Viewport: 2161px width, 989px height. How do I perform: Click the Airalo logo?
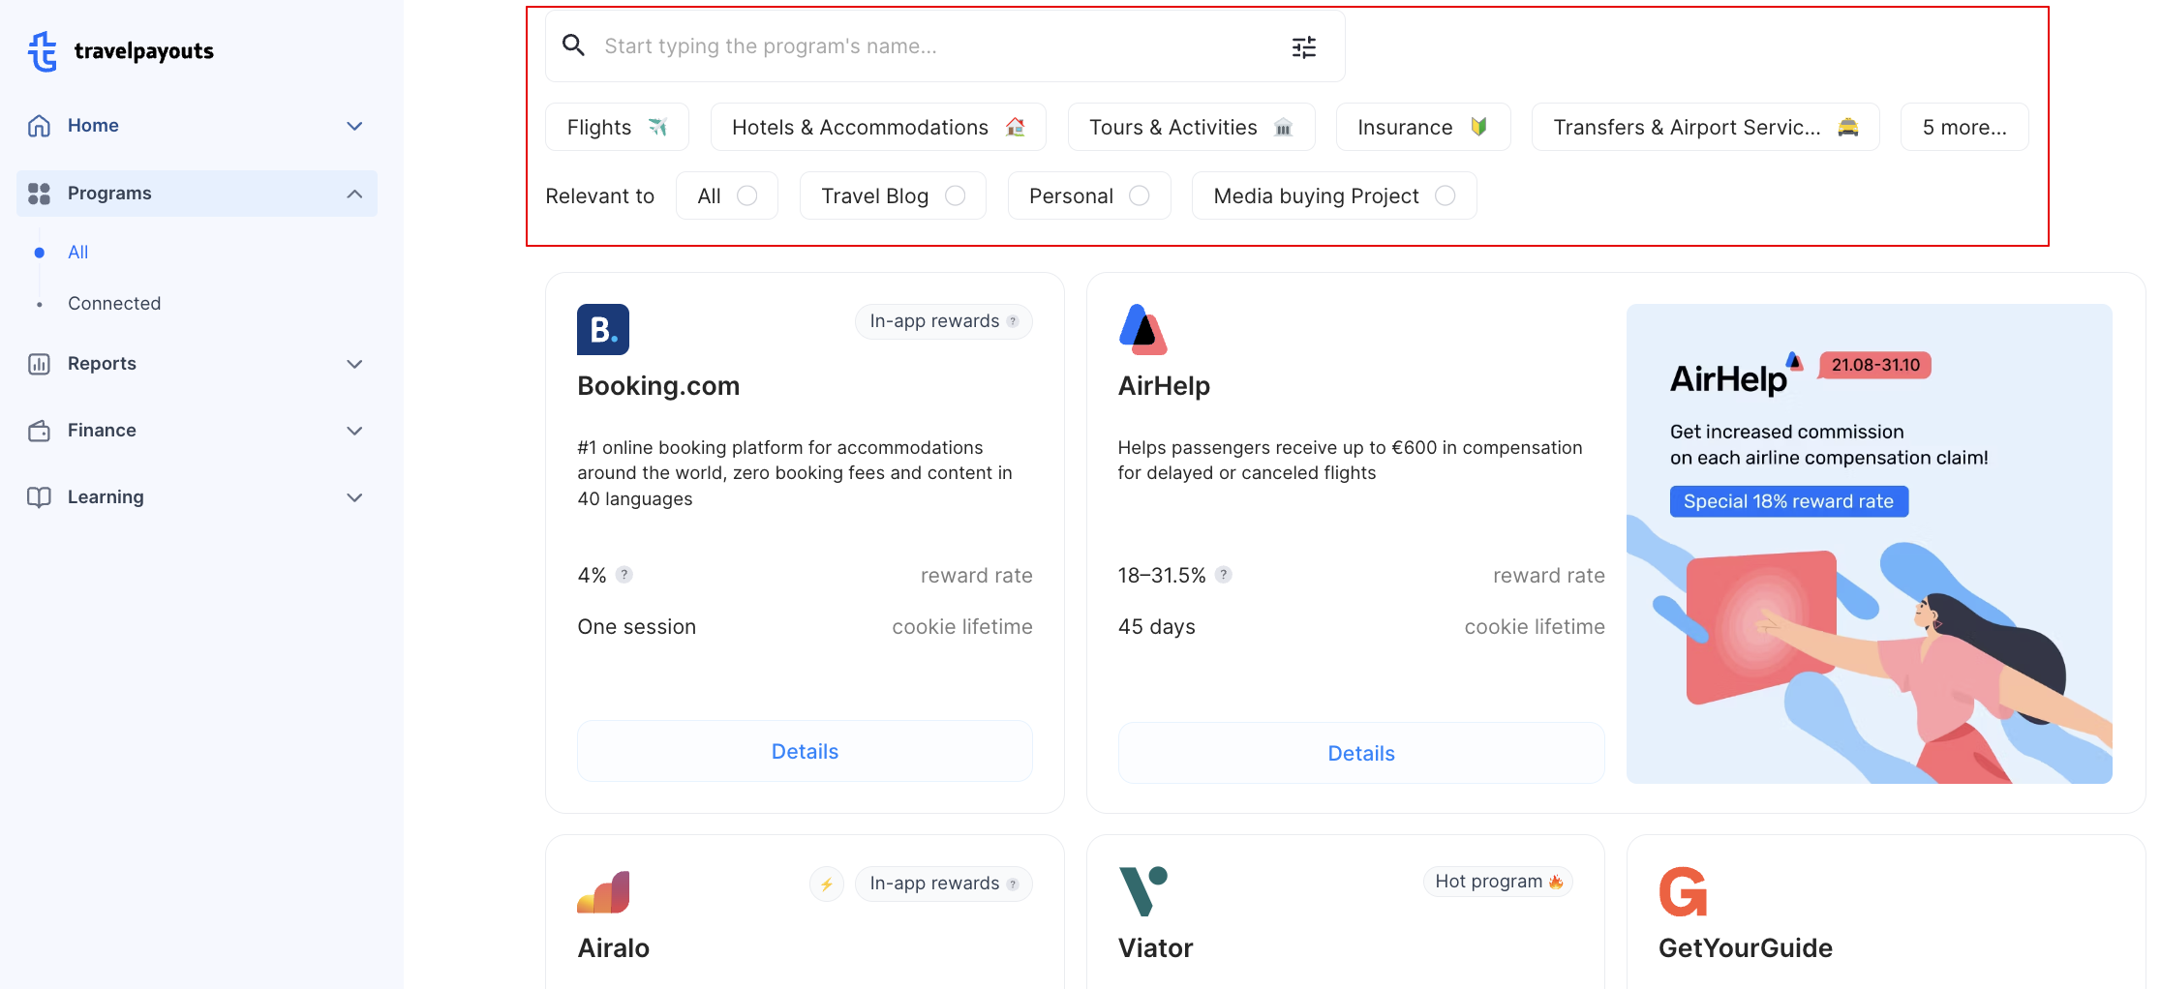pos(603,892)
